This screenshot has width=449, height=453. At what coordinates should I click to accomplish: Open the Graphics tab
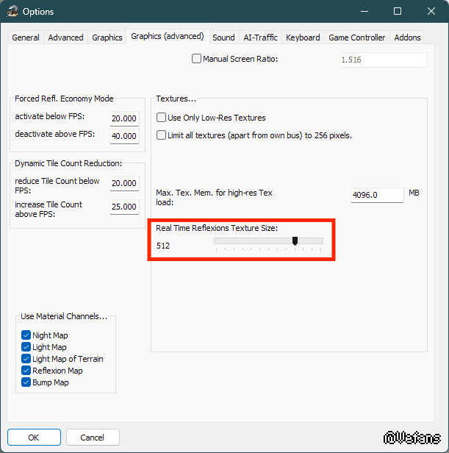click(107, 38)
